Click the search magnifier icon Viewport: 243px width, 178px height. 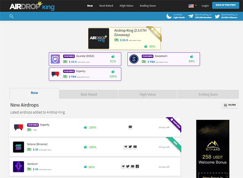coord(11,16)
